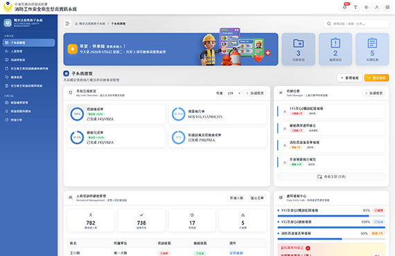Open the notification bell with red badge
395x256 pixels.
pyautogui.click(x=345, y=8)
